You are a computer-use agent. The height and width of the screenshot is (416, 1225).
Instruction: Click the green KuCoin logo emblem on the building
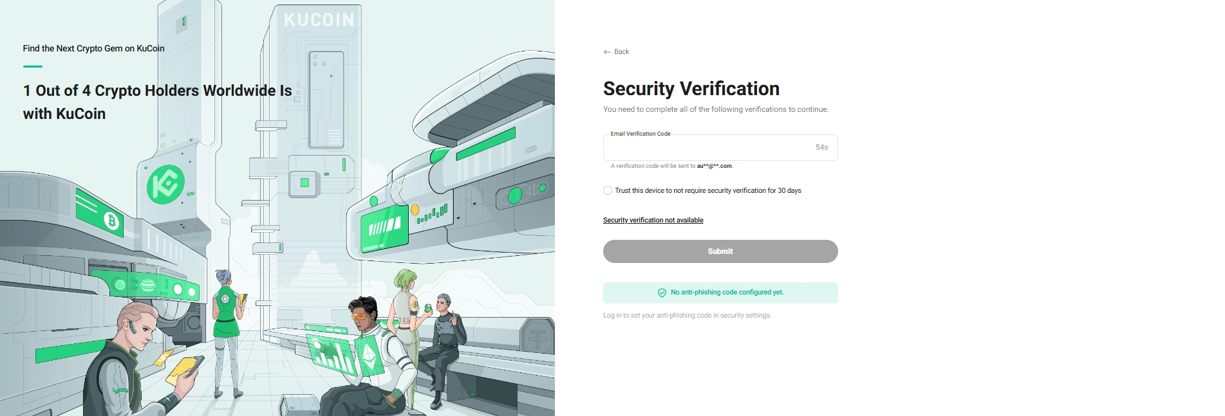click(165, 185)
